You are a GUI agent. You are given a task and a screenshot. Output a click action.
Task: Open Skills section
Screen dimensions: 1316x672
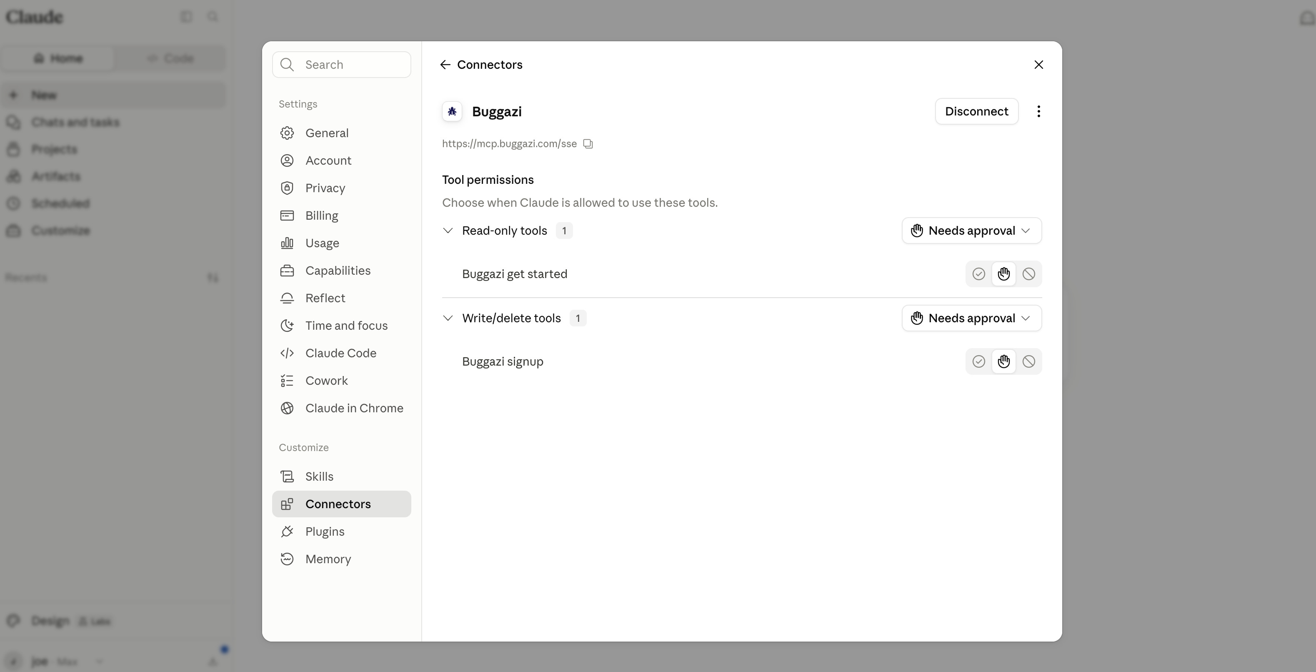pyautogui.click(x=341, y=477)
